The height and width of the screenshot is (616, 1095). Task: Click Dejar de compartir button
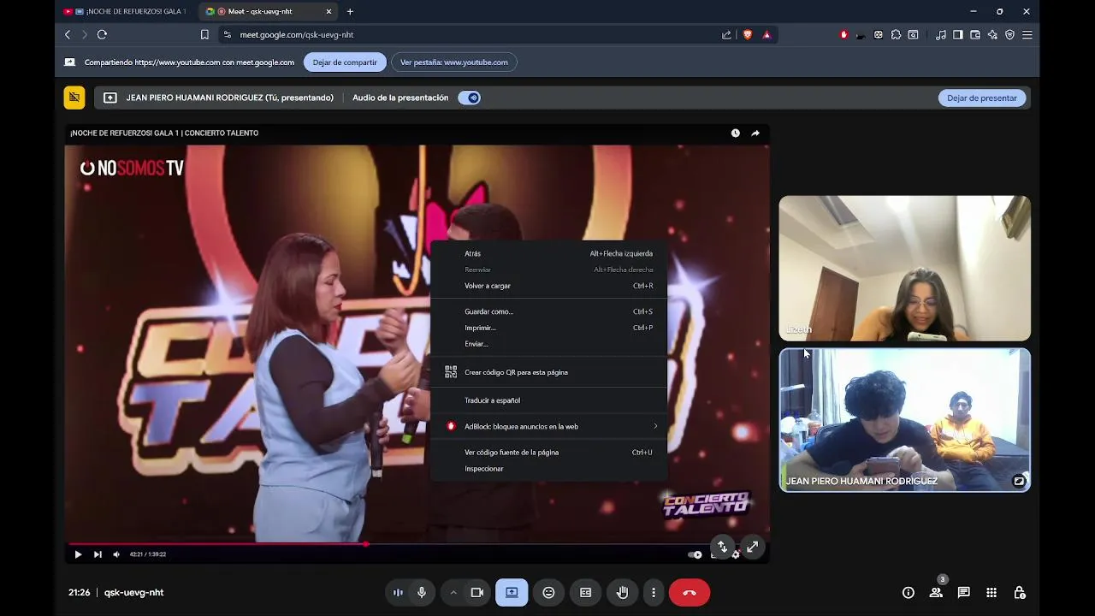[x=345, y=62]
